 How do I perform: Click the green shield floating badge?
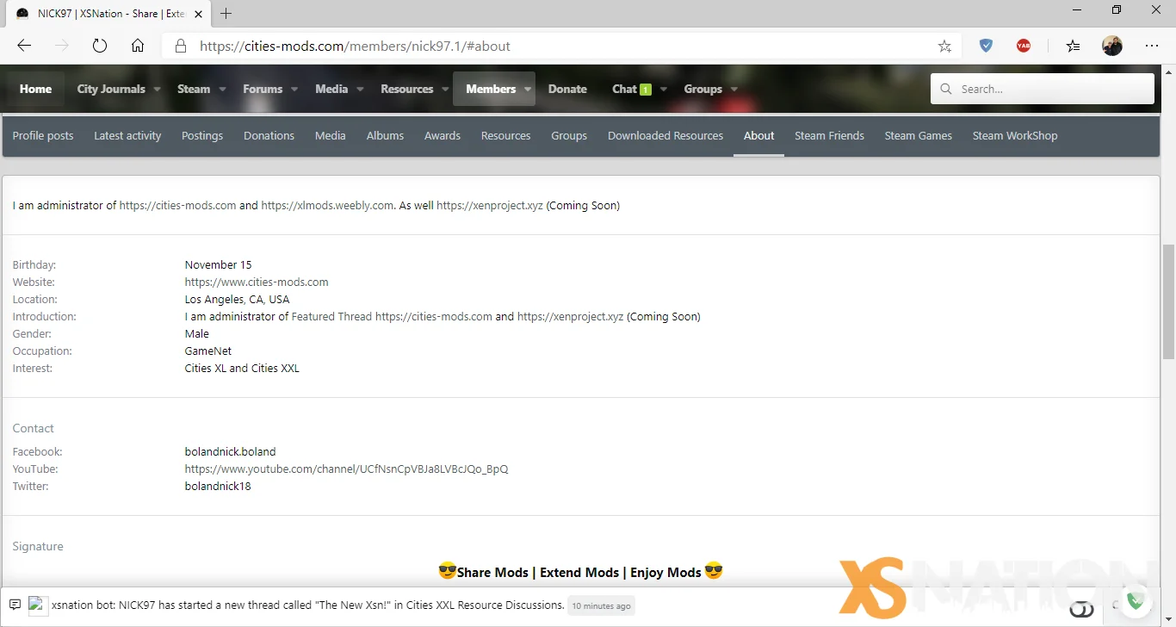point(1136,601)
